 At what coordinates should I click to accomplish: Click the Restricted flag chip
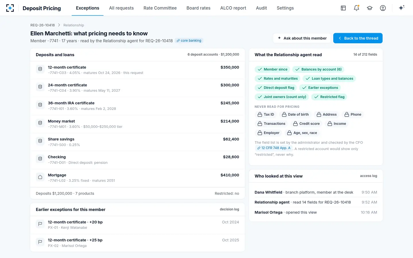(329, 97)
